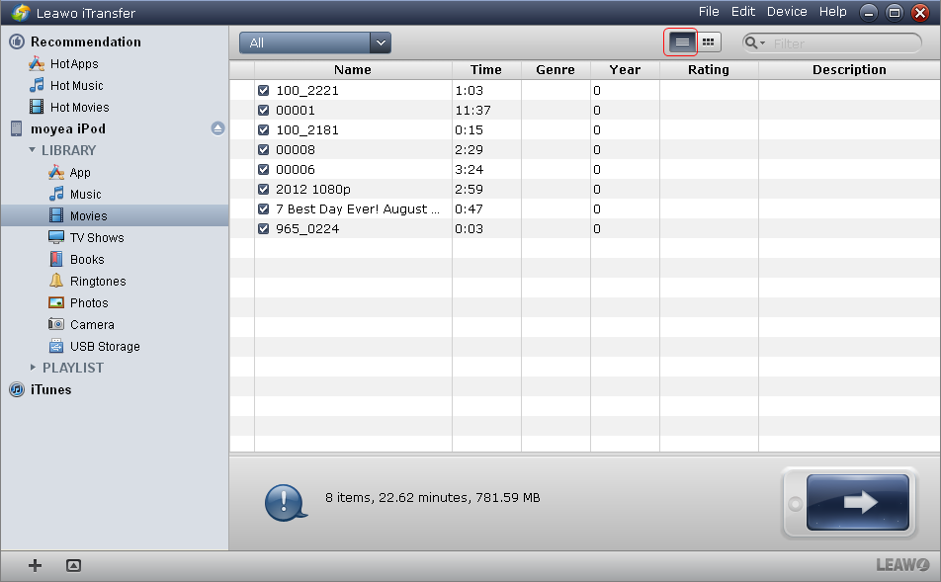Image resolution: width=941 pixels, height=582 pixels.
Task: Sort by the Genre column header
Action: tap(556, 69)
